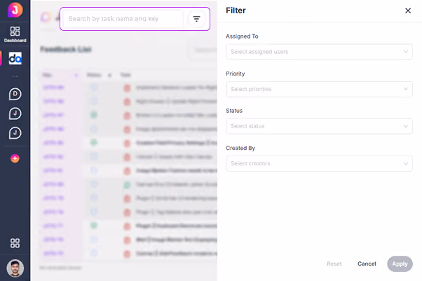Click the Reset link
This screenshot has height=281, width=422.
[x=334, y=263]
